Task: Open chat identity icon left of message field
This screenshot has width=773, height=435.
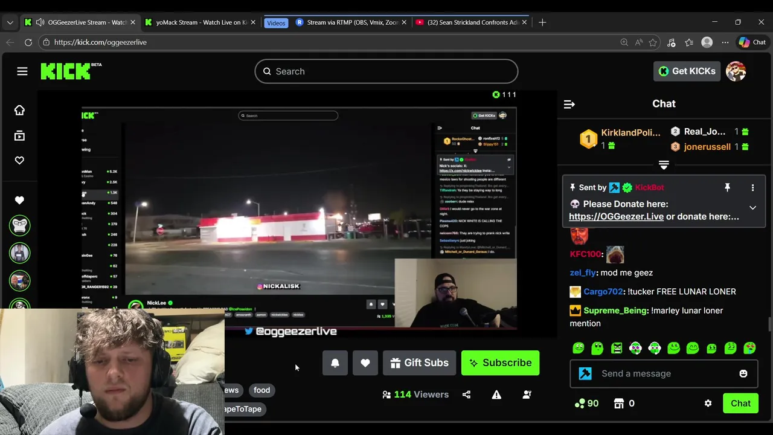Action: pos(585,373)
